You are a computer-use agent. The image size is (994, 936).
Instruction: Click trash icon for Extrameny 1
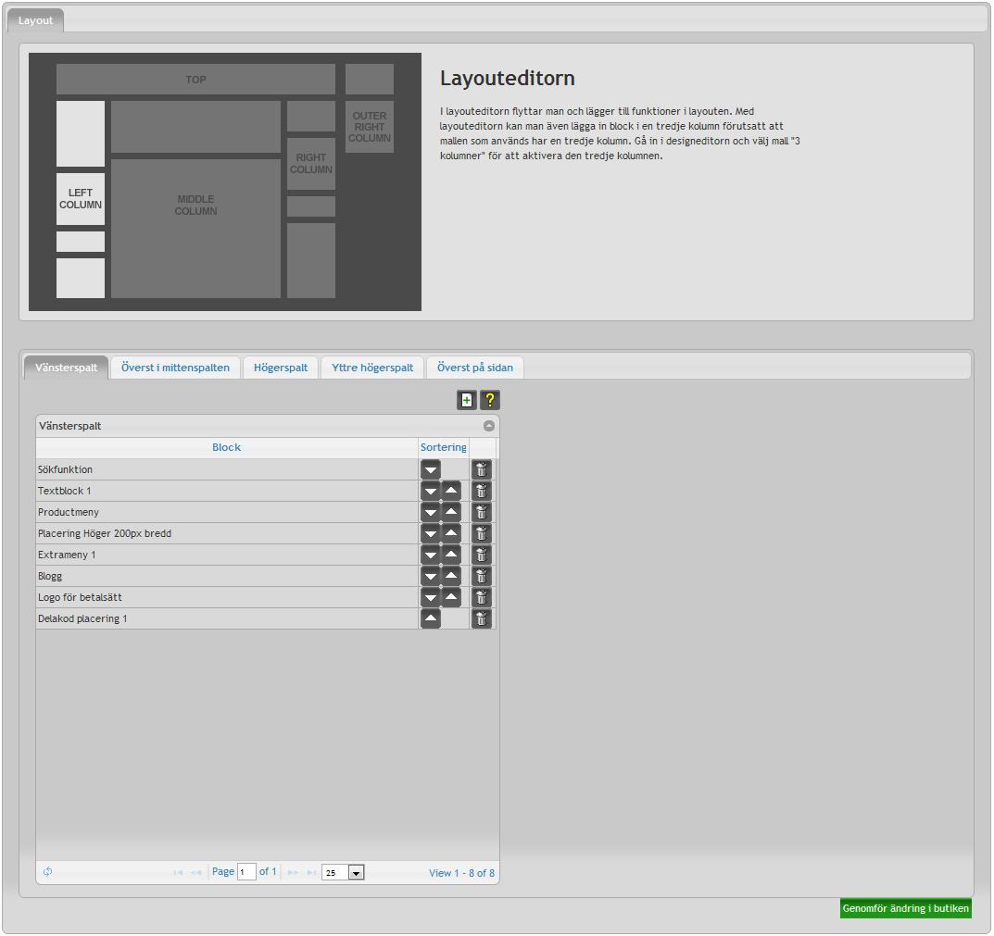click(481, 555)
